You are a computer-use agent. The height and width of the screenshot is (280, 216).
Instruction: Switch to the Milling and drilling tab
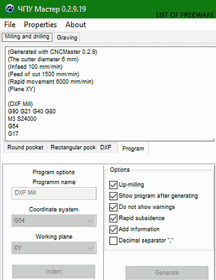click(27, 37)
